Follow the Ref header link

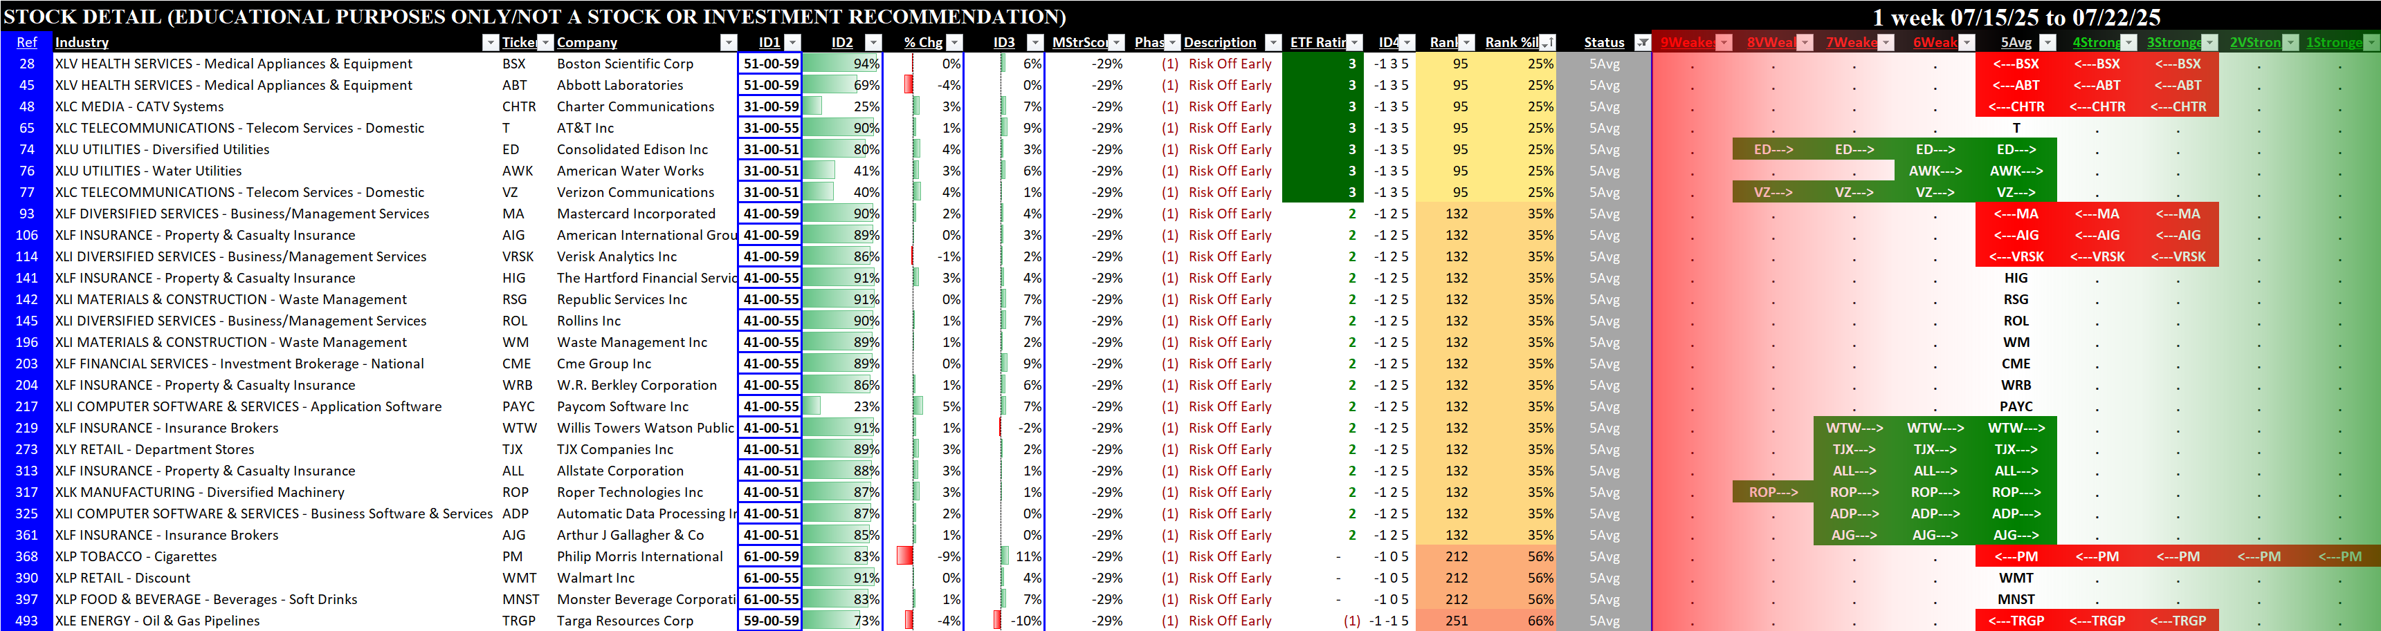(x=27, y=42)
